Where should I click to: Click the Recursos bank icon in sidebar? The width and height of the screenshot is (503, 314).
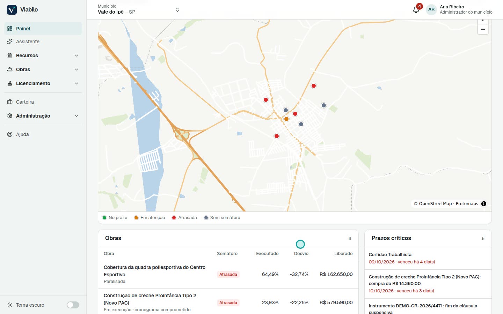(x=10, y=55)
